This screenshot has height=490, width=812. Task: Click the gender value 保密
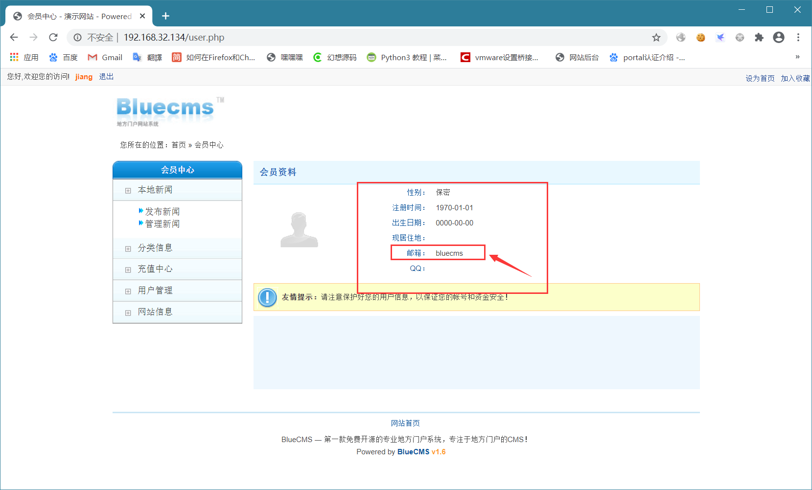tap(443, 192)
